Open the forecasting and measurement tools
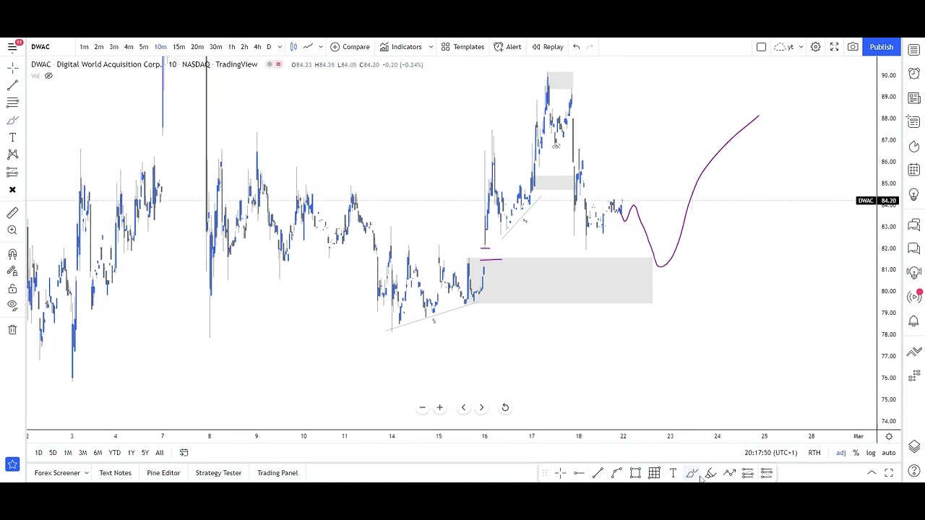Viewport: 925px width, 520px height. (12, 172)
